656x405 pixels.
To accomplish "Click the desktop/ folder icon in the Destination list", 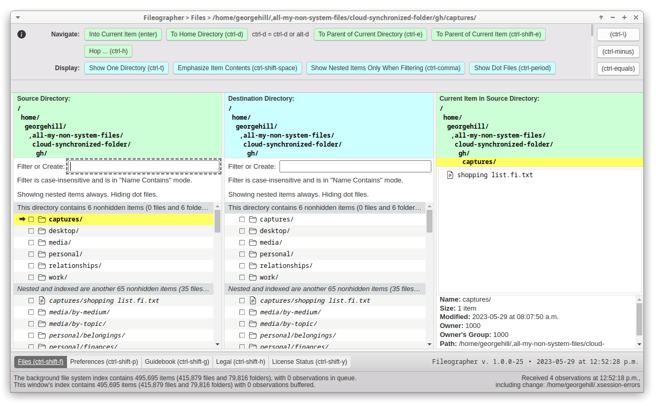I will coord(253,231).
